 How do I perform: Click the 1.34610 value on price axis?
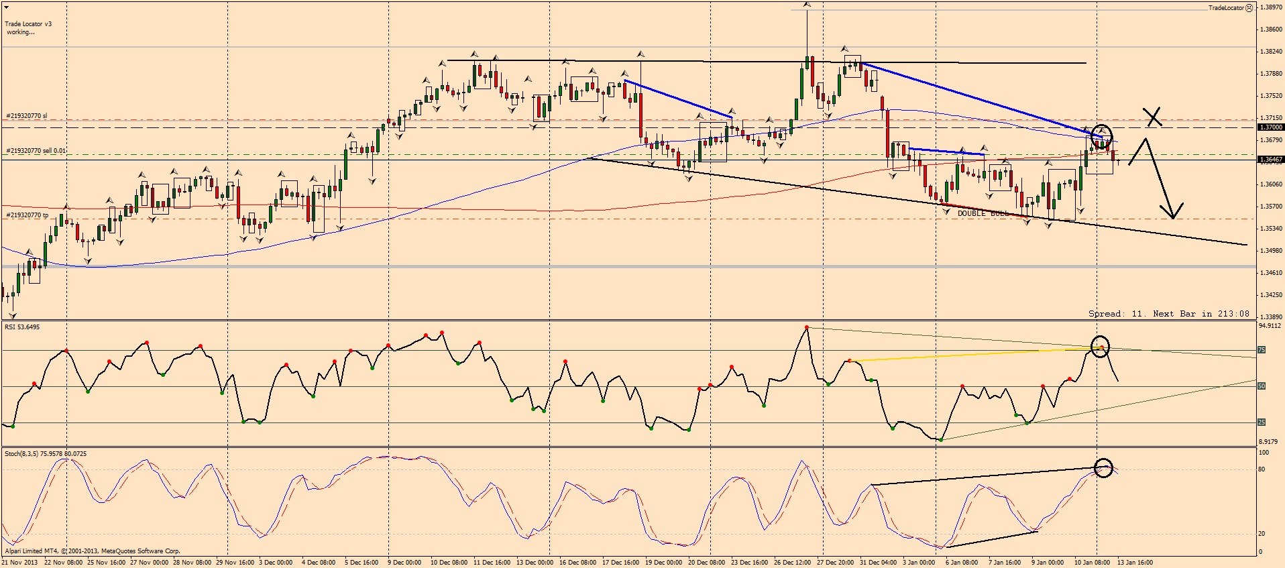click(1272, 273)
